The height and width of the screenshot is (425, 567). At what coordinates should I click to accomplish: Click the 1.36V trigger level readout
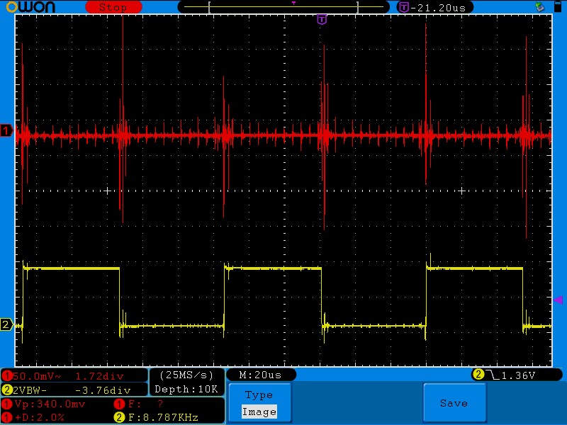(521, 374)
